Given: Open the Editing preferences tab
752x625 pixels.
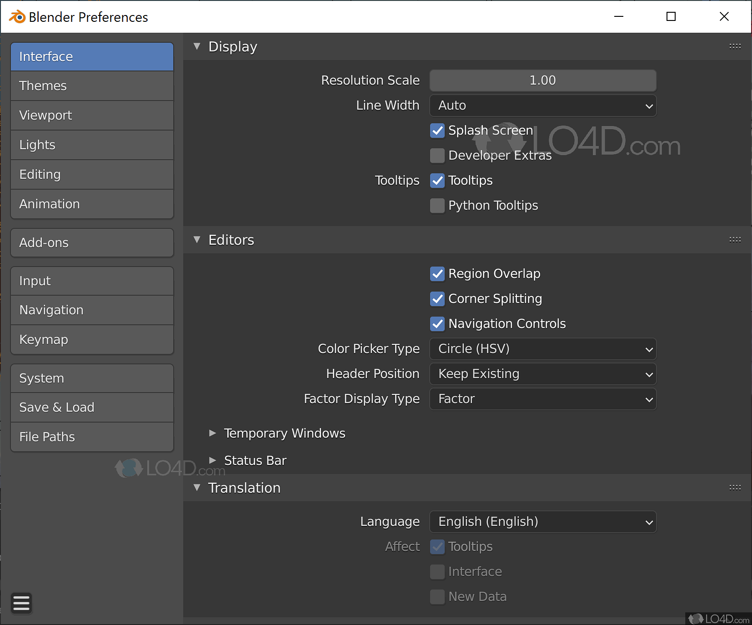Looking at the screenshot, I should [92, 175].
